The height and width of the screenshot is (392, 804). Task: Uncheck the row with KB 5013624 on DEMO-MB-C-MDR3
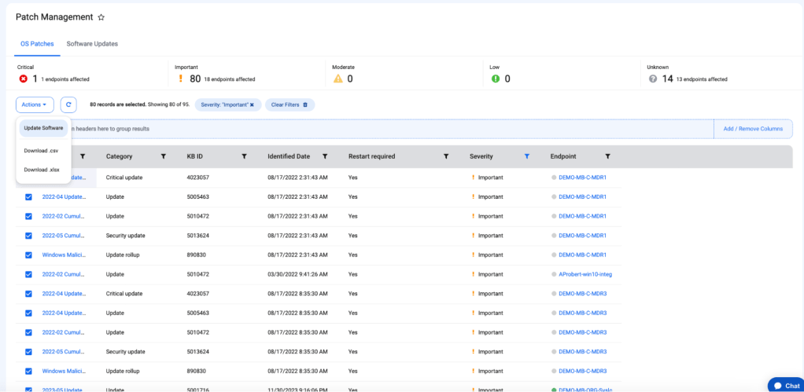(x=28, y=352)
